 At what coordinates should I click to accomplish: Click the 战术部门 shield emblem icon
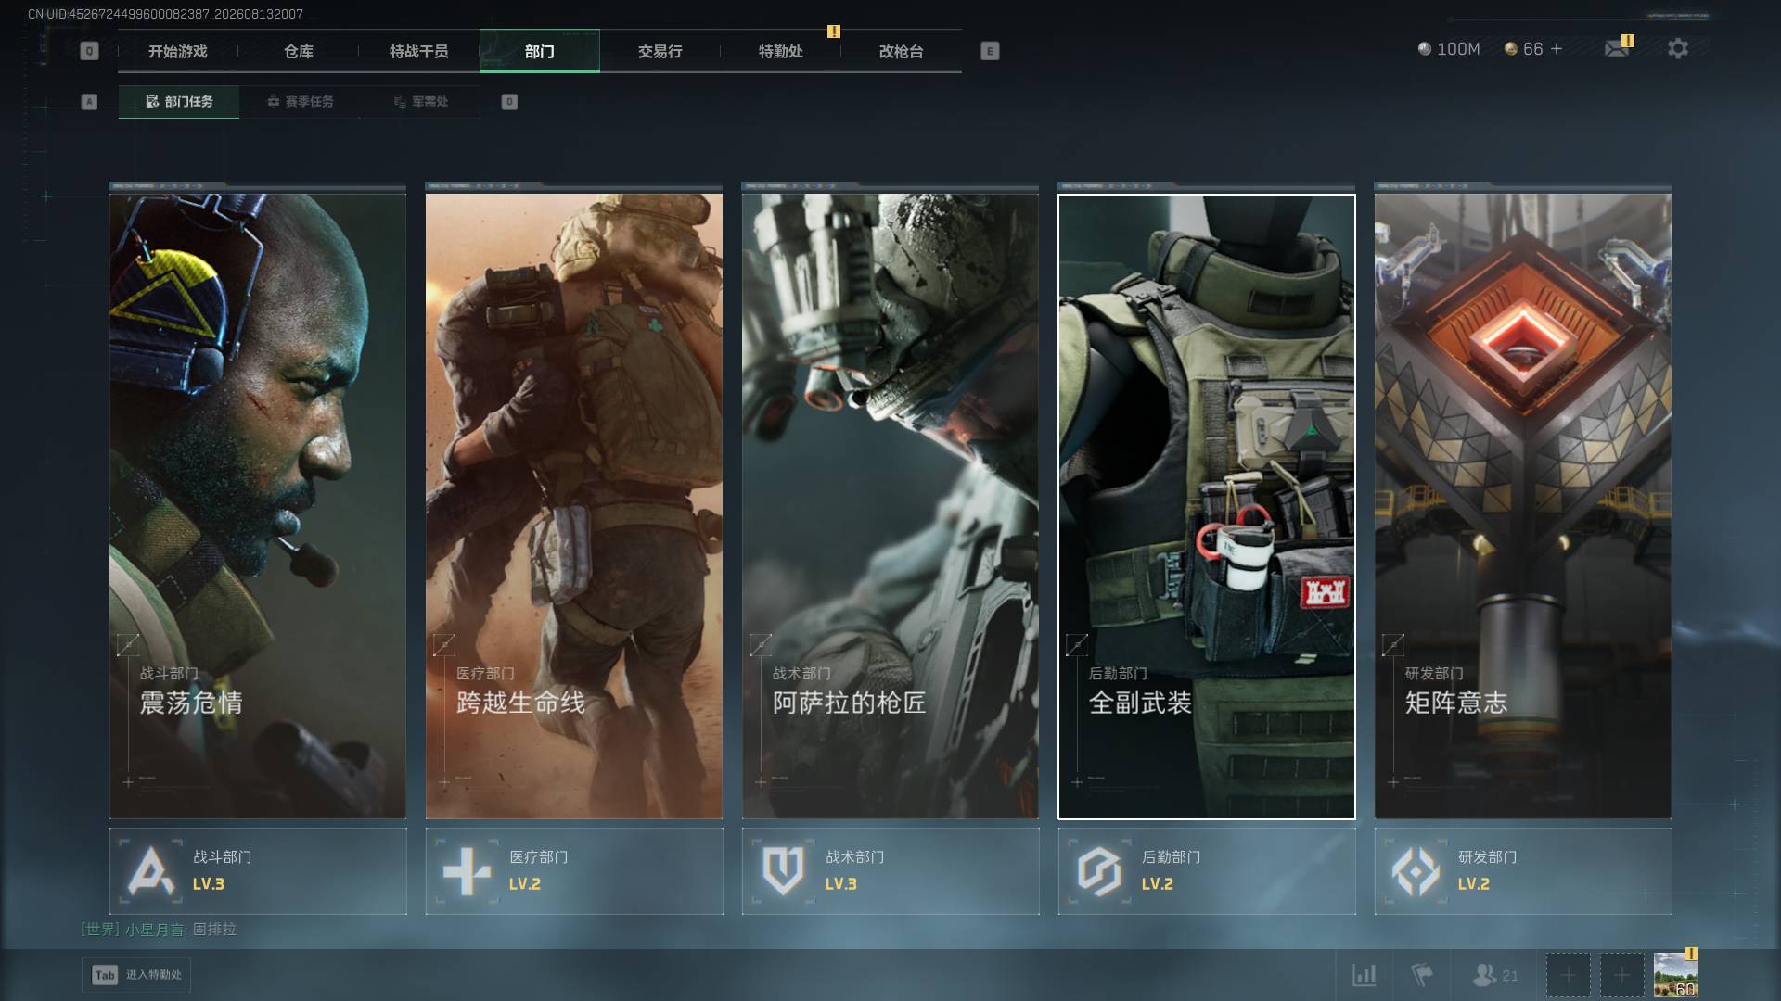pyautogui.click(x=783, y=871)
